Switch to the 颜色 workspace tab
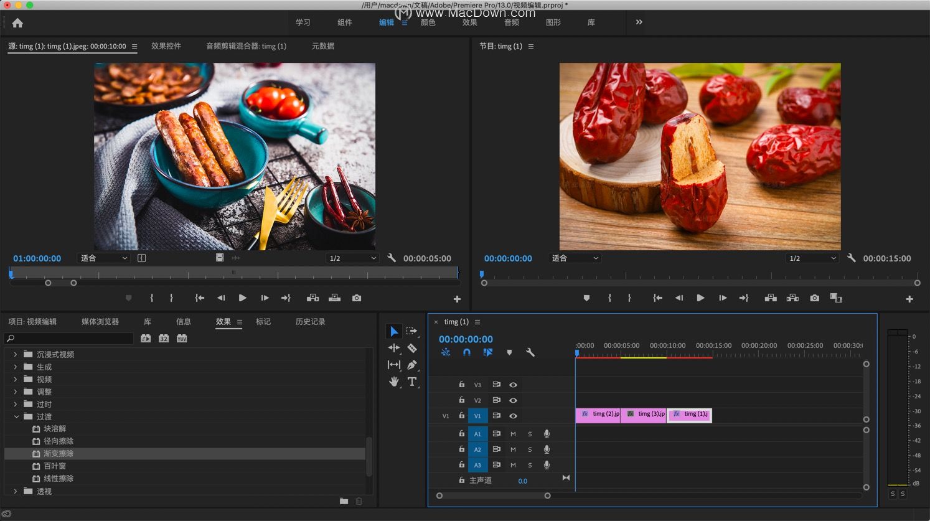 [428, 22]
